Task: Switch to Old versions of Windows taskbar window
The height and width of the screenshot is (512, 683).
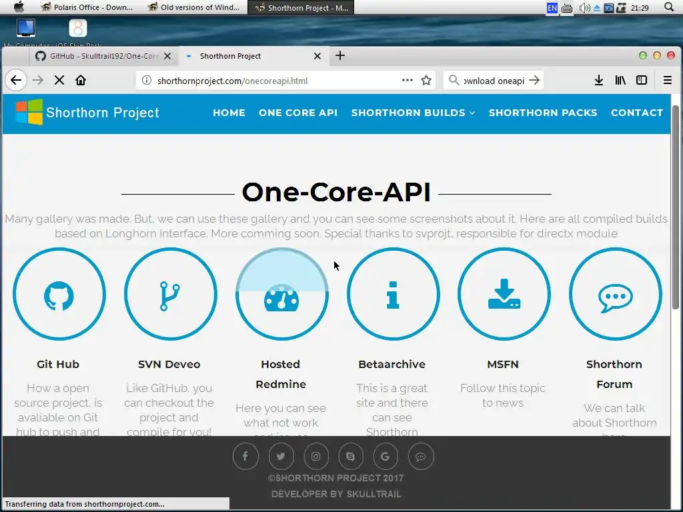Action: pos(194,7)
